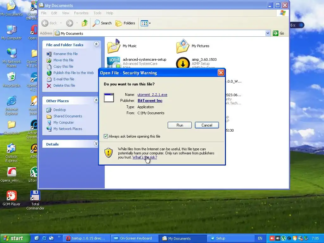Open the What's the risk? link

145,157
